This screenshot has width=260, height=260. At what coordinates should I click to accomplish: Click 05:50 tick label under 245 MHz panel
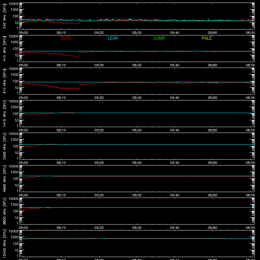[x=213, y=33]
